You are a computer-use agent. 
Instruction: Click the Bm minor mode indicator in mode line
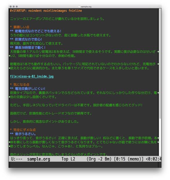107,159
